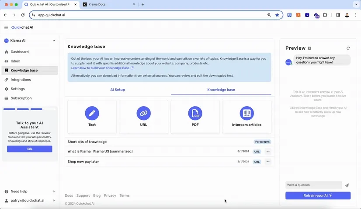Expand the patryk@quickchat.ai account menu
The height and width of the screenshot is (209, 361).
[x=54, y=200]
